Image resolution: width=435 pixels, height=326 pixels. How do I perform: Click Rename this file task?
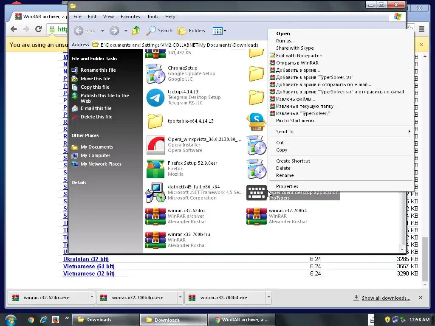coord(98,70)
